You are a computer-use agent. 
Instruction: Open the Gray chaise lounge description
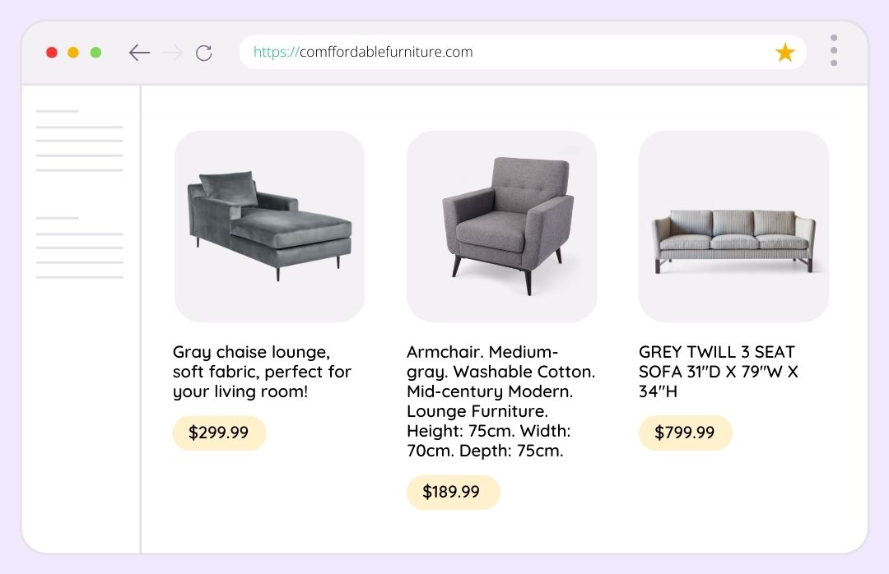[x=262, y=372]
